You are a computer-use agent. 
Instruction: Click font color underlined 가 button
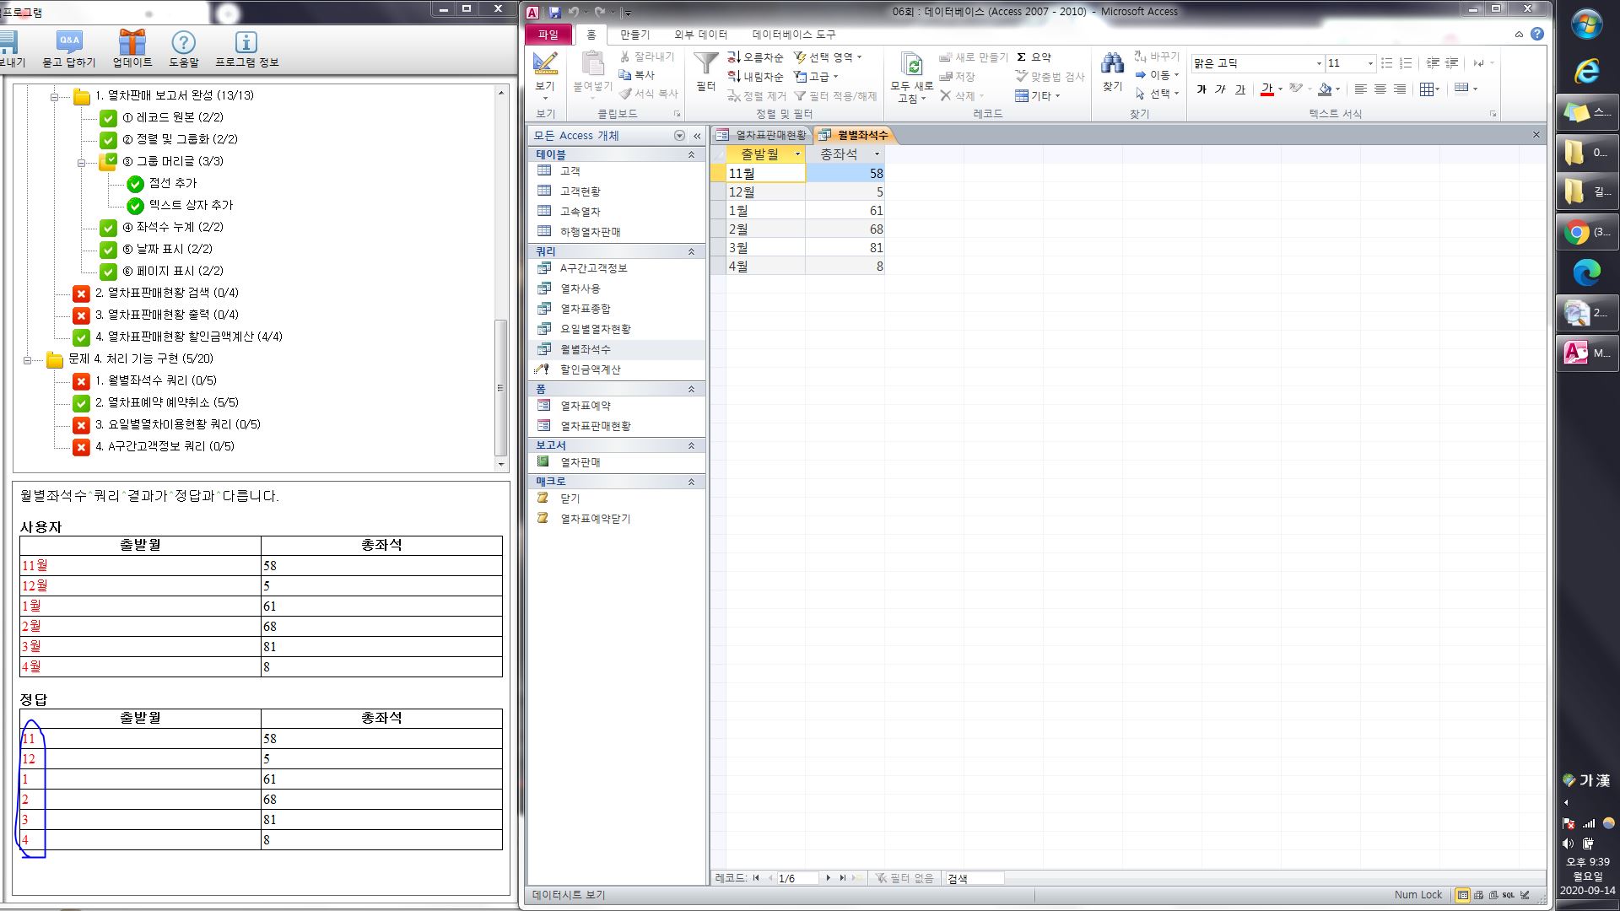1266,89
